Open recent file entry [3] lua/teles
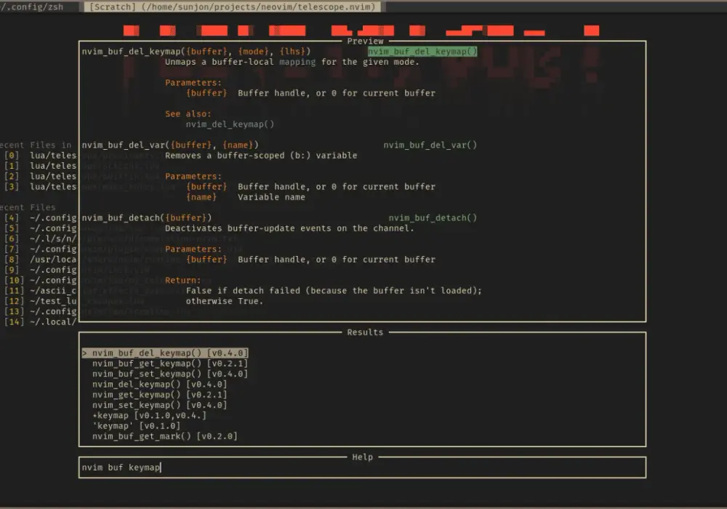Image resolution: width=727 pixels, height=509 pixels. point(40,186)
